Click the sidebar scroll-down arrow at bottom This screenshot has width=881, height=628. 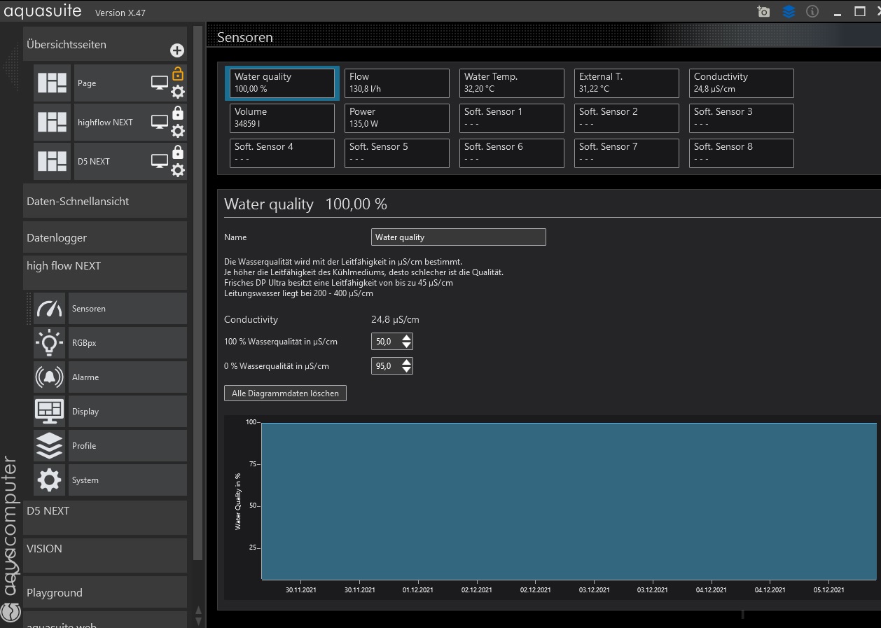(198, 622)
